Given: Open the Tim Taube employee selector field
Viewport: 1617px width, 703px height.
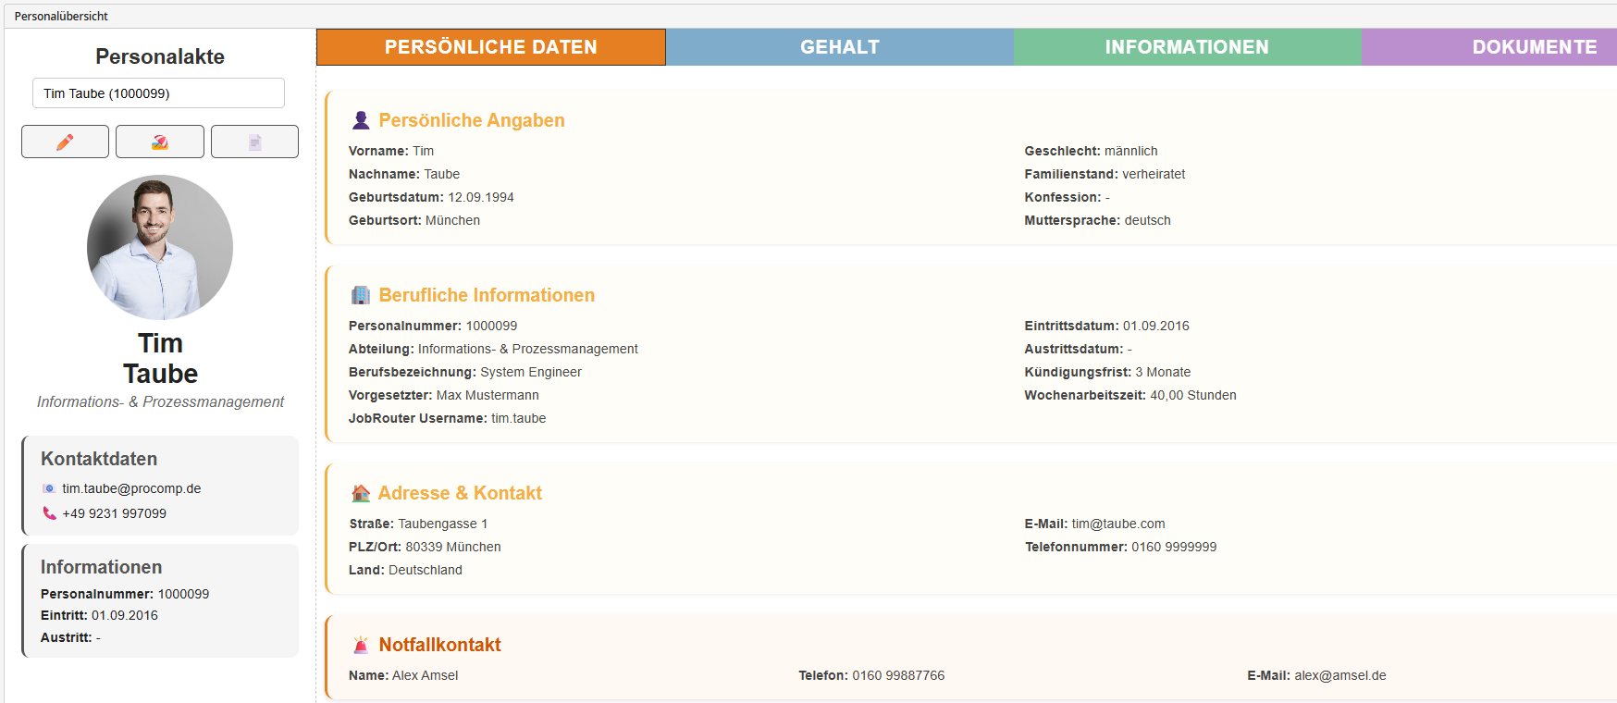Looking at the screenshot, I should pos(158,93).
